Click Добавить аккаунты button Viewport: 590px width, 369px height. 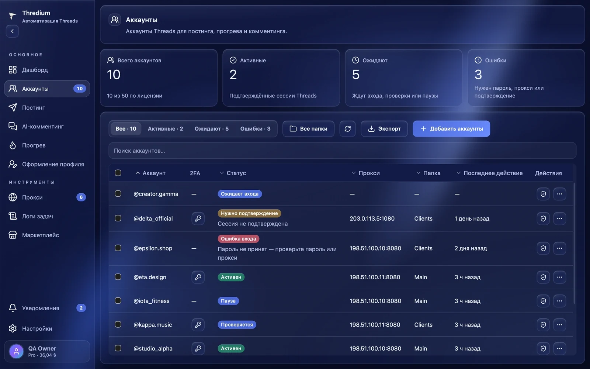coord(451,129)
